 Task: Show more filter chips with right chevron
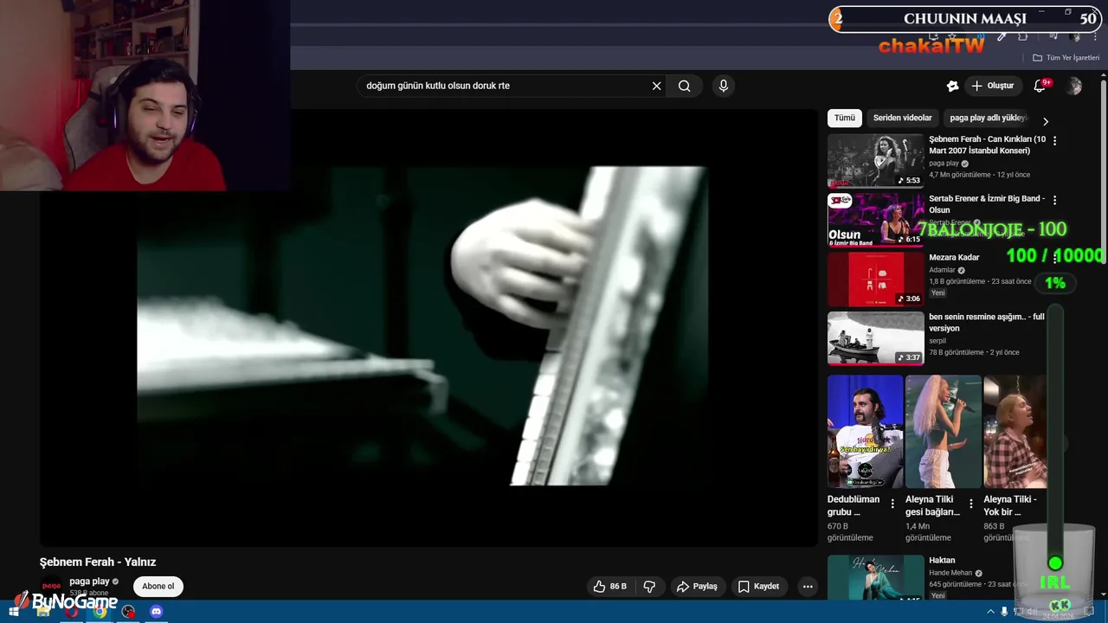pyautogui.click(x=1045, y=121)
